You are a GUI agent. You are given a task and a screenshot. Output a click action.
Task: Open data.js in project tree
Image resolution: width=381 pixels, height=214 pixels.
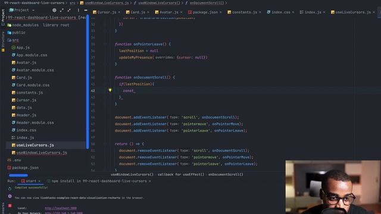24,108
